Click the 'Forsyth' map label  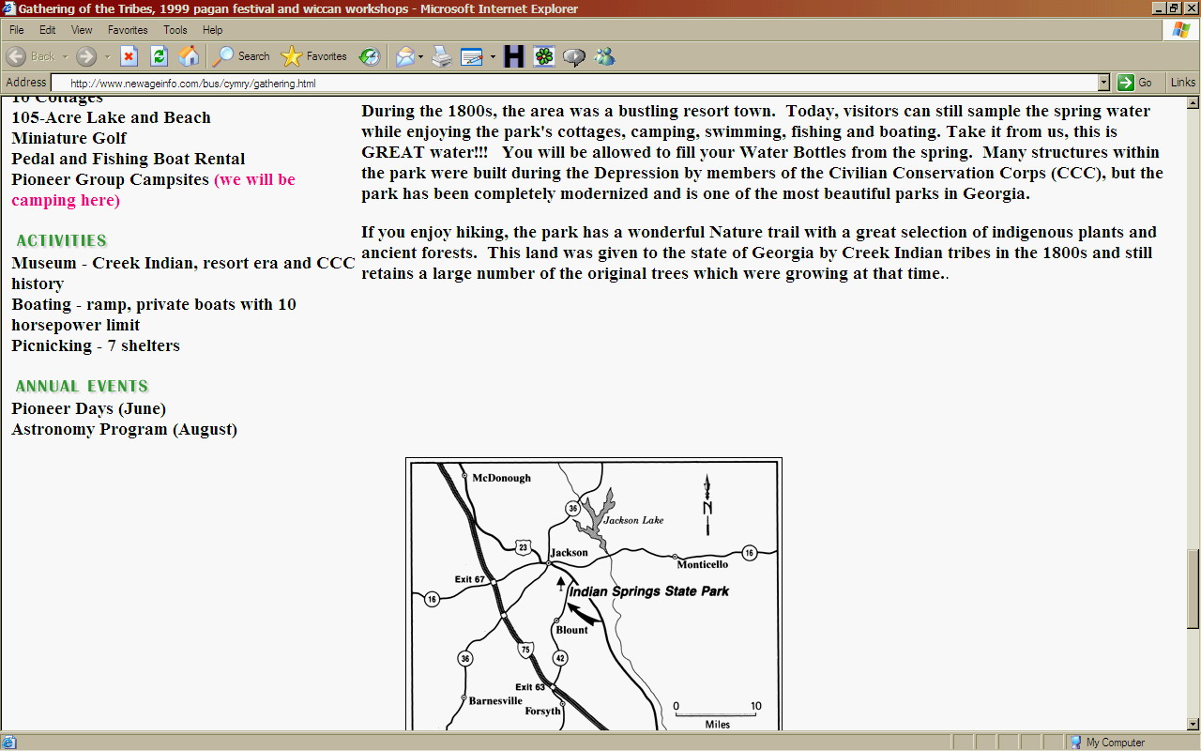[x=542, y=711]
